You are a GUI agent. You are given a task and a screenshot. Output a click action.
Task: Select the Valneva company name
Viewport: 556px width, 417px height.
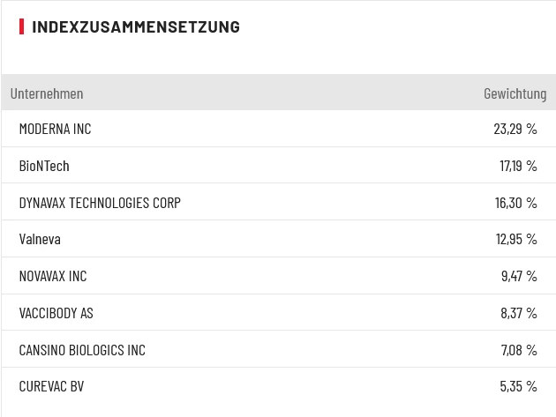point(40,239)
